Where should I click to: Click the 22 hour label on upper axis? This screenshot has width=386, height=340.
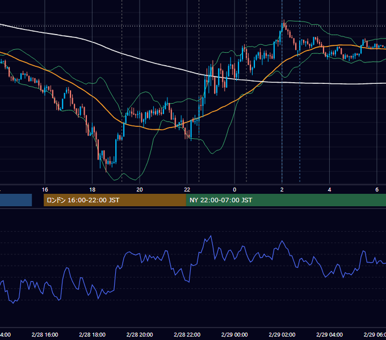click(187, 190)
